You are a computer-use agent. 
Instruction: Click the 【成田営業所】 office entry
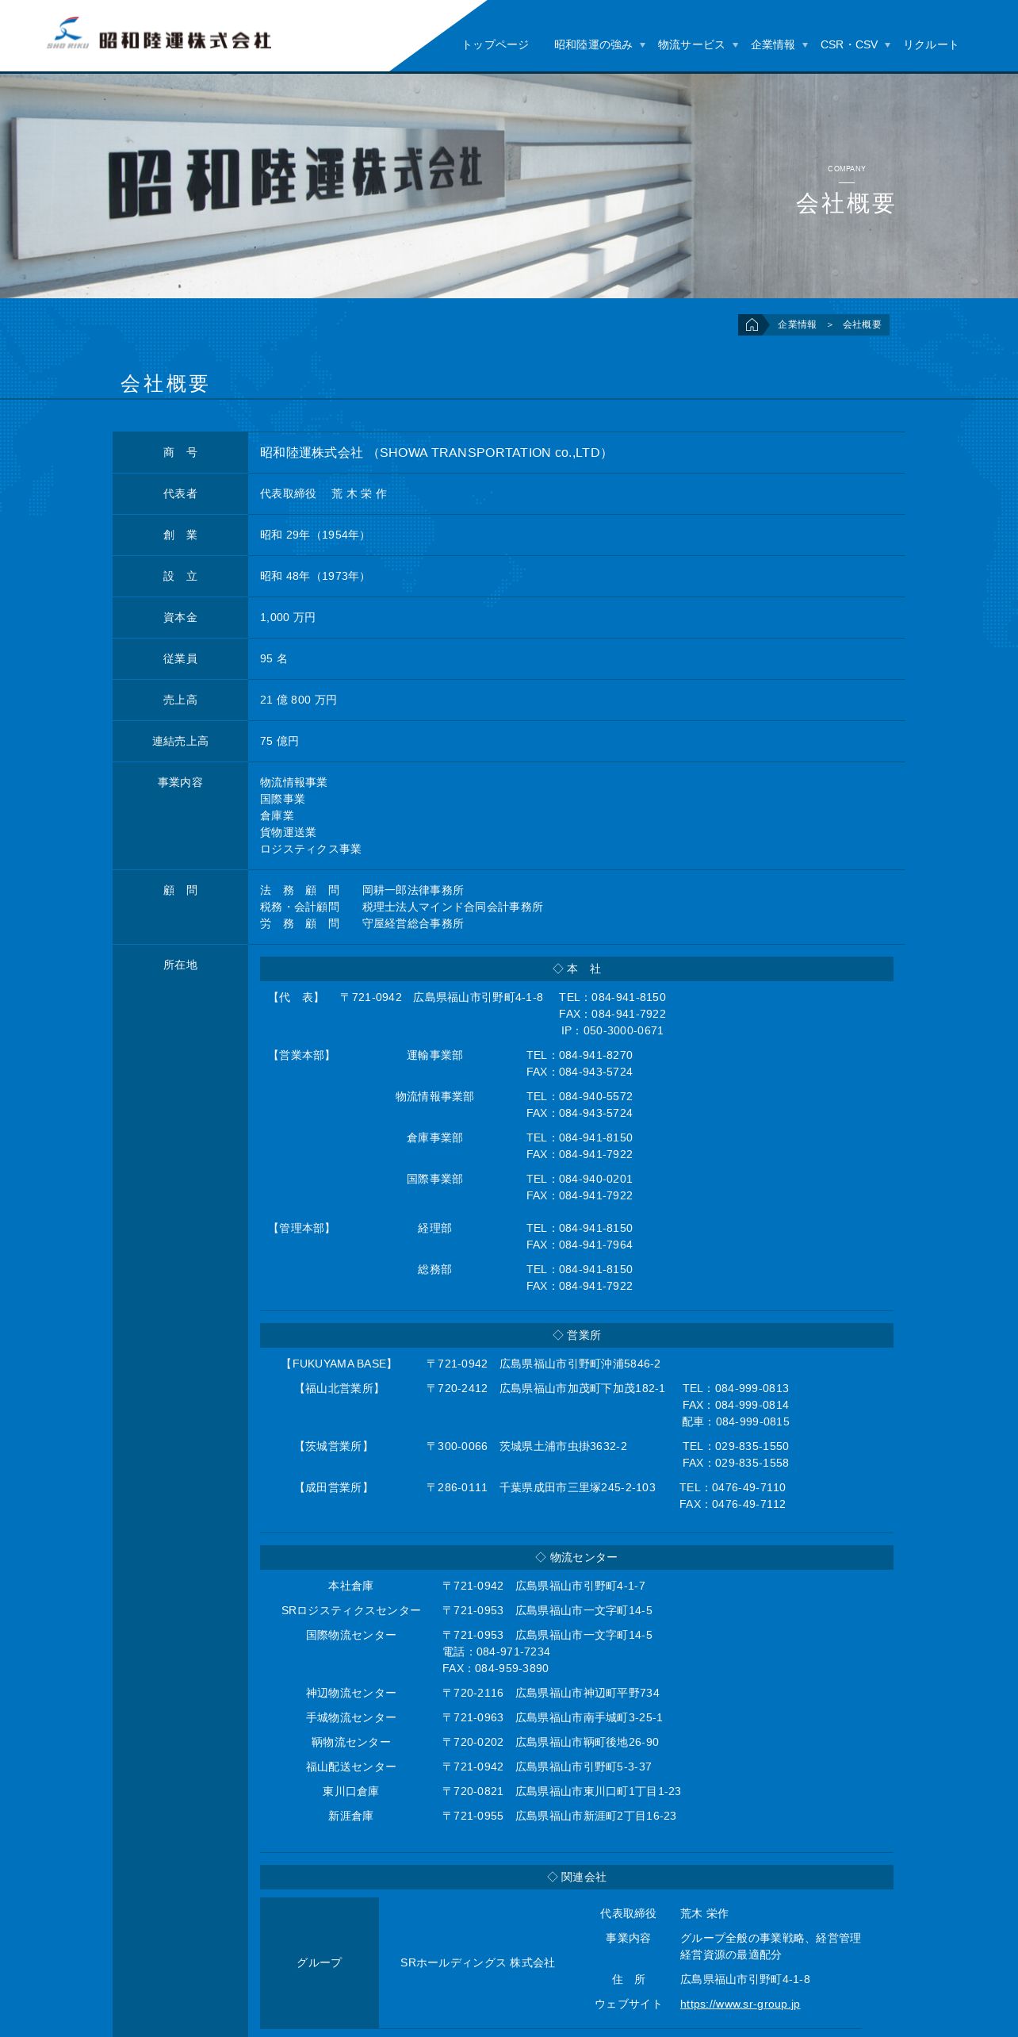(333, 1487)
